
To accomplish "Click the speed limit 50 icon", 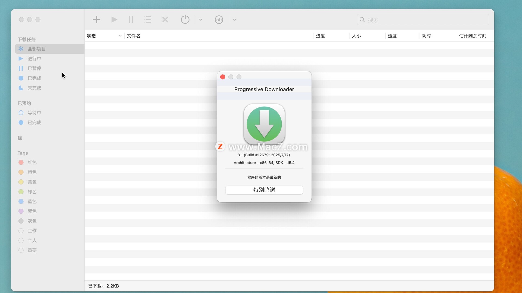I will [219, 20].
